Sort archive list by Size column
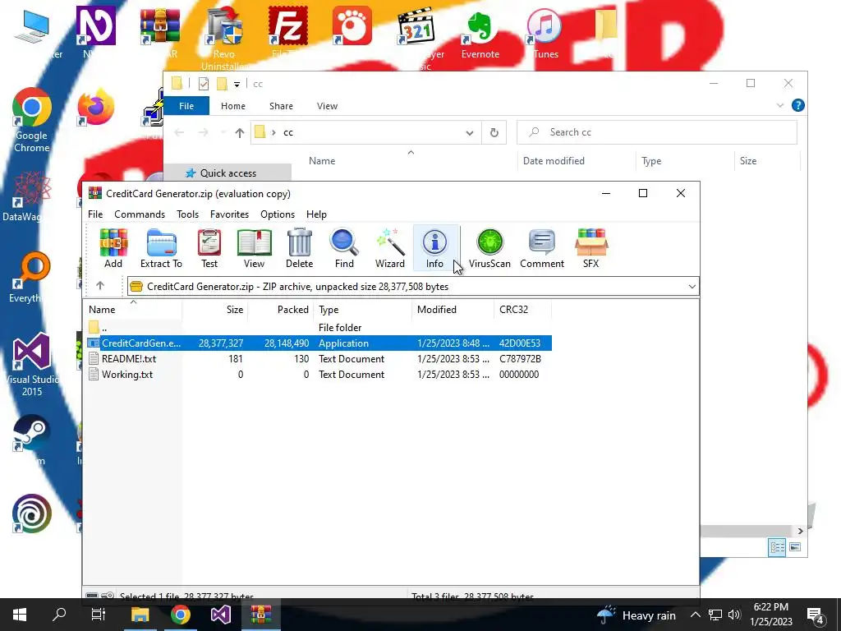The image size is (841, 631). (x=215, y=310)
